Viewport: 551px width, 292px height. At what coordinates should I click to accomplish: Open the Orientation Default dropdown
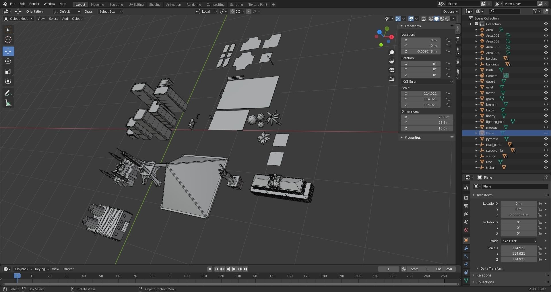click(67, 11)
